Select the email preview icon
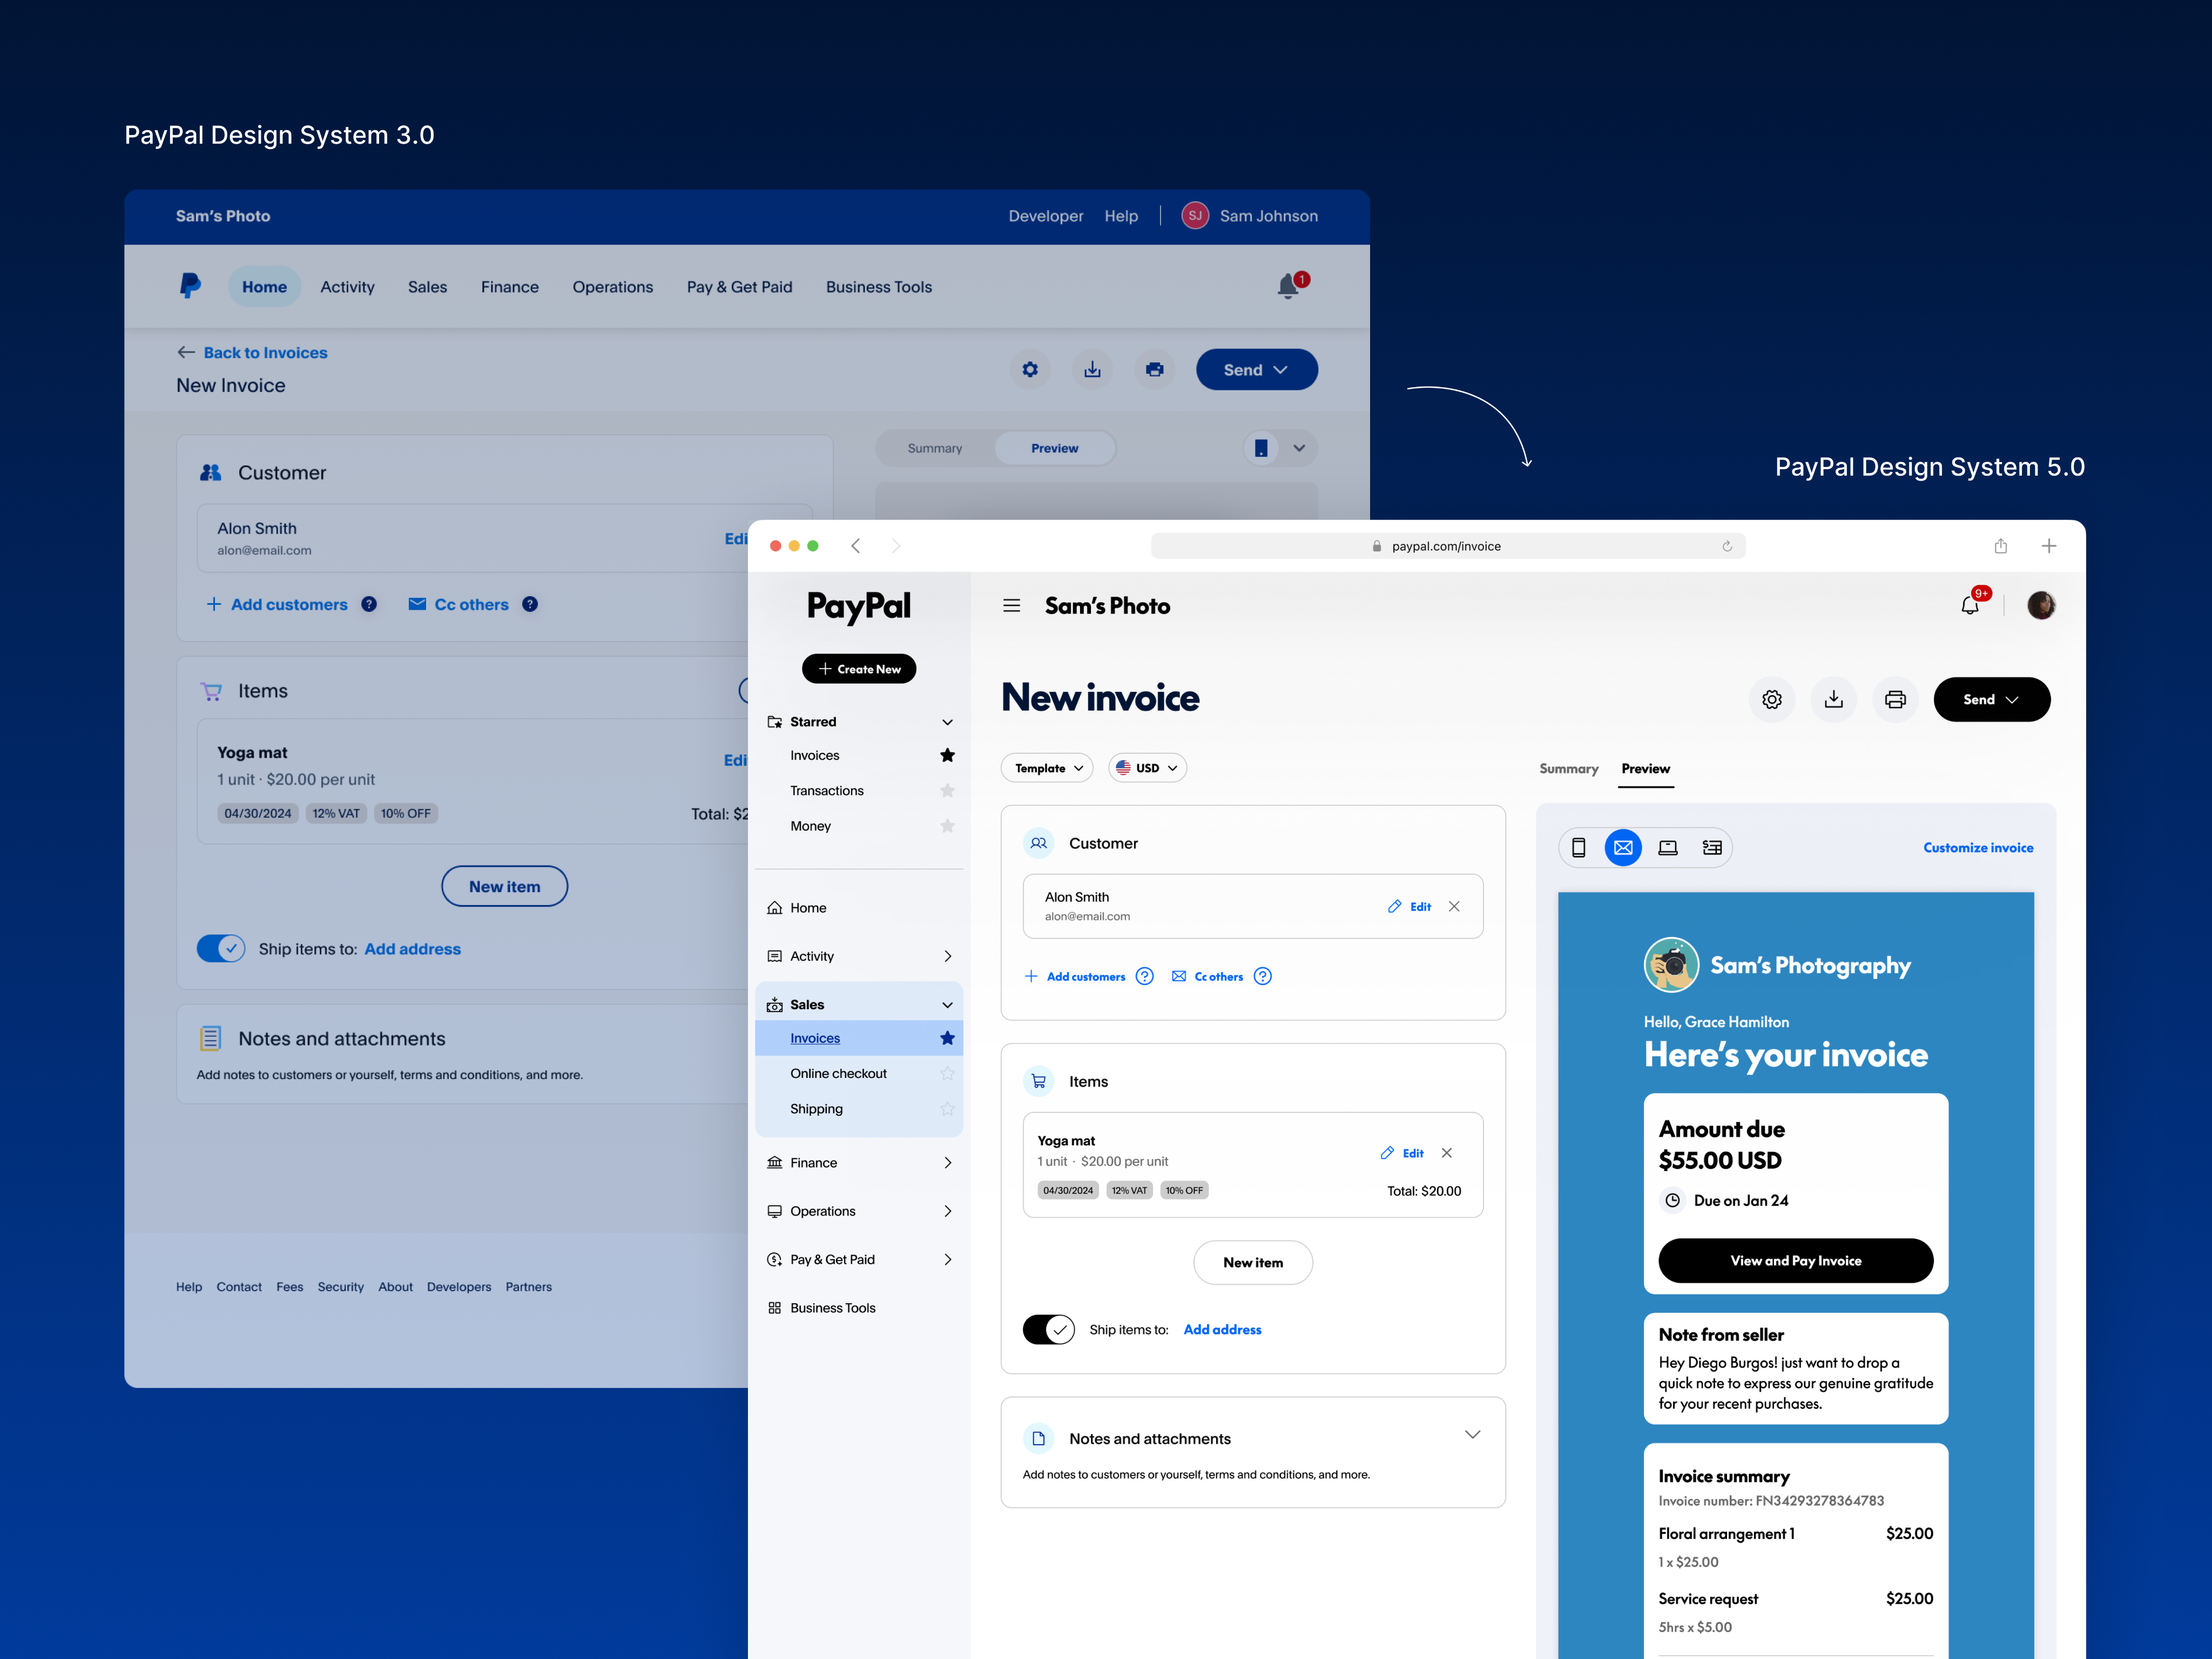Image resolution: width=2212 pixels, height=1659 pixels. tap(1623, 848)
